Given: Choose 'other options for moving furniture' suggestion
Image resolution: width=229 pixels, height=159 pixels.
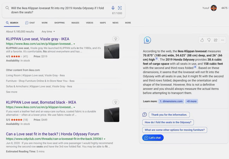Looking at the screenshot, I should [x=174, y=130].
